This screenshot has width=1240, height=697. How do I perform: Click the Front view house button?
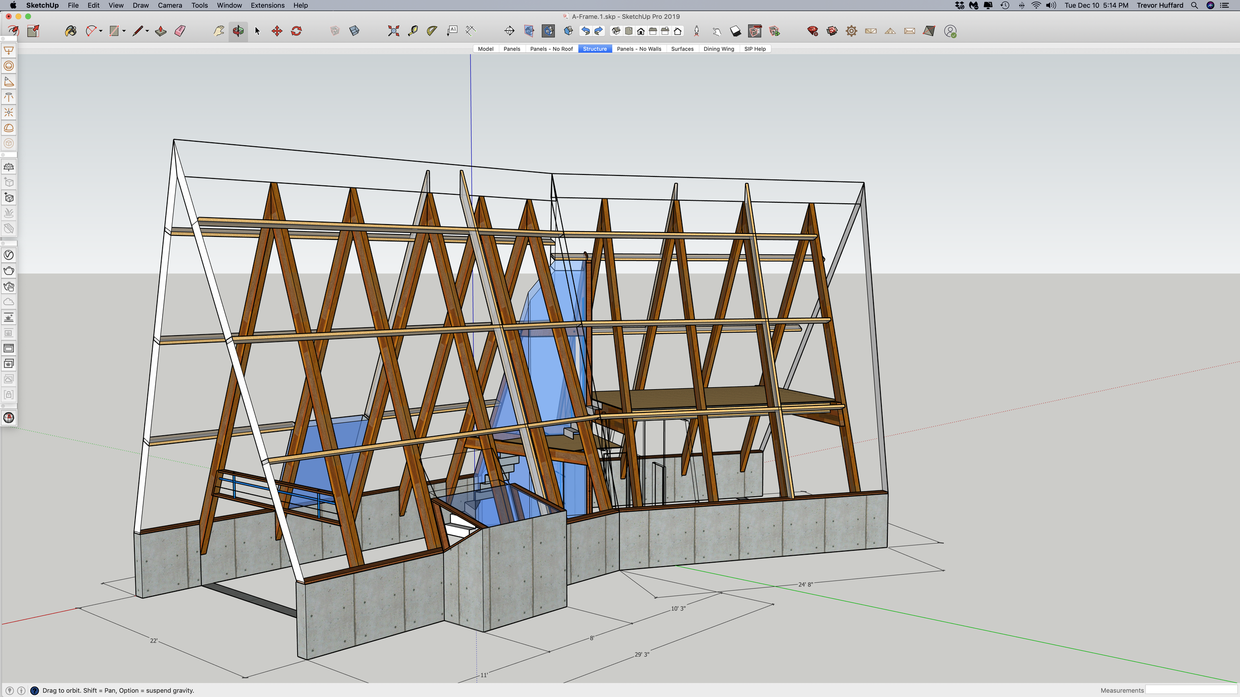point(641,31)
